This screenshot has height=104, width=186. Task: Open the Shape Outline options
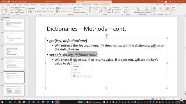(117, 10)
